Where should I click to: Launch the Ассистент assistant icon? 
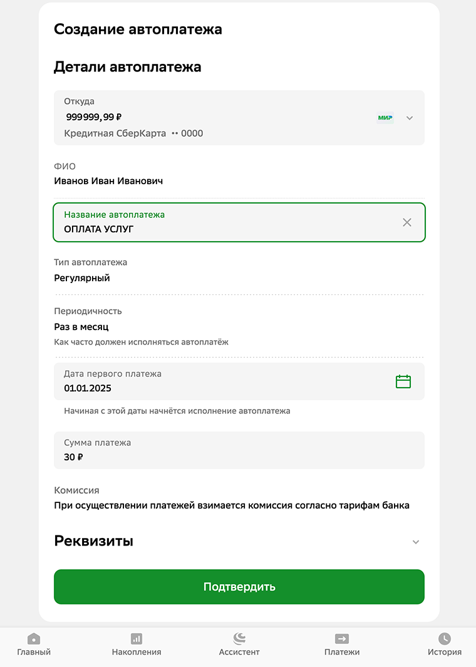tap(239, 638)
